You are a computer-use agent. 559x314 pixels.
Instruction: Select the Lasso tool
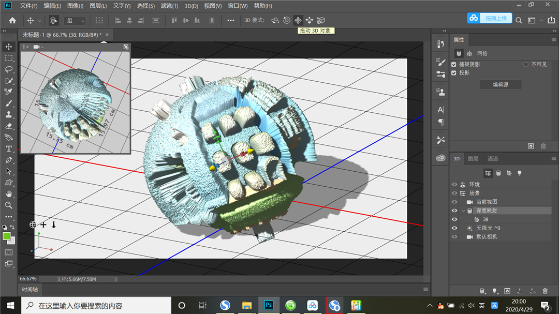[x=9, y=69]
